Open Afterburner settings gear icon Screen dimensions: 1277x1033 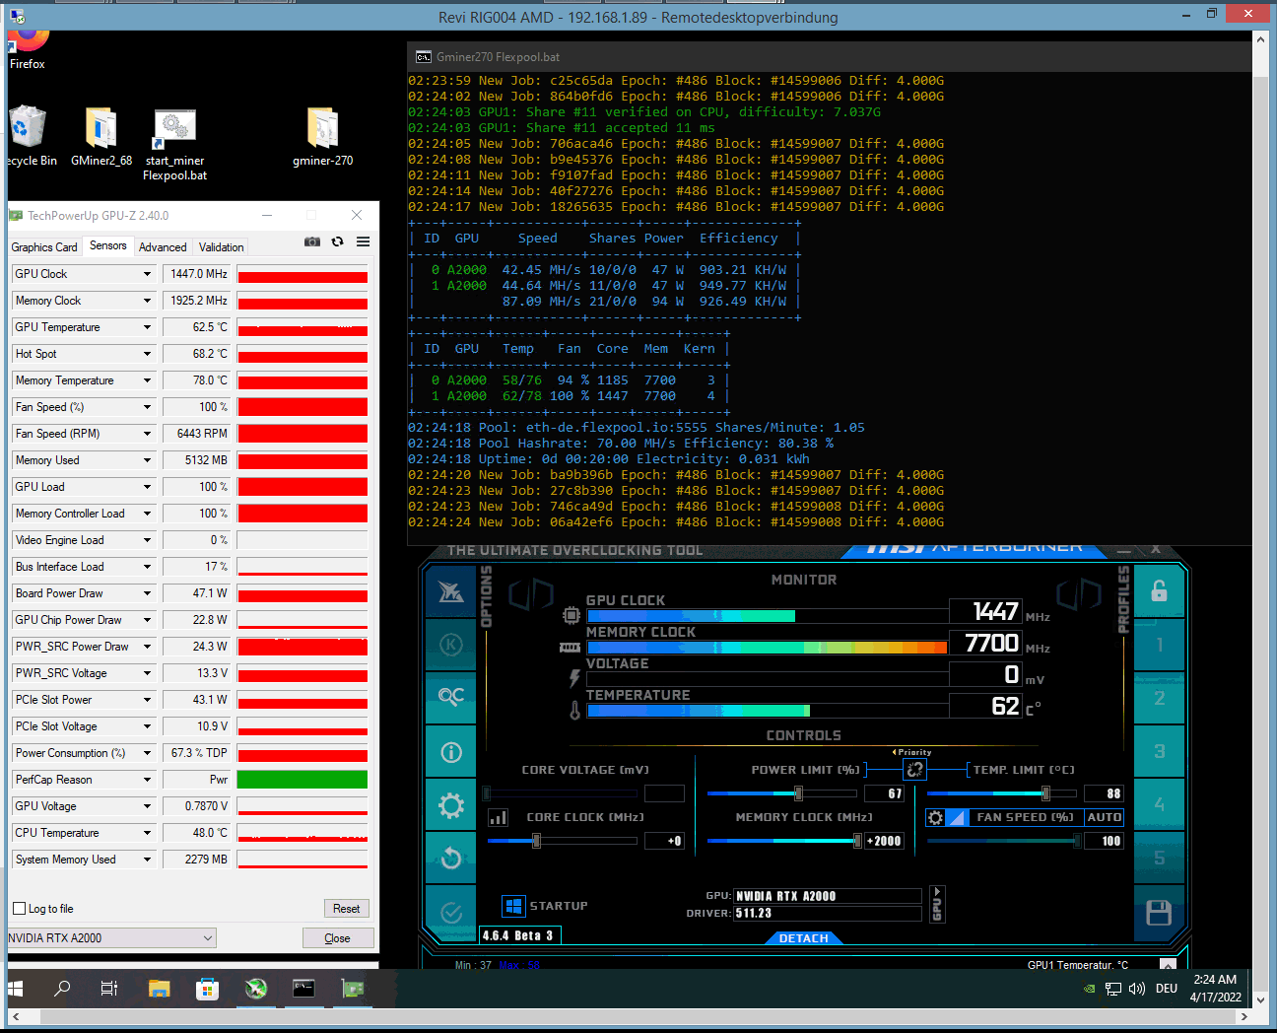[450, 805]
